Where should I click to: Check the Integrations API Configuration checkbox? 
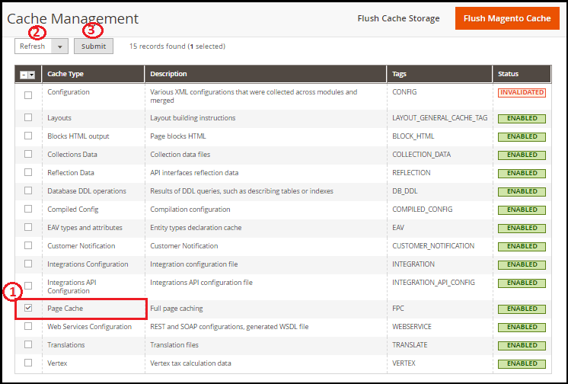point(28,286)
